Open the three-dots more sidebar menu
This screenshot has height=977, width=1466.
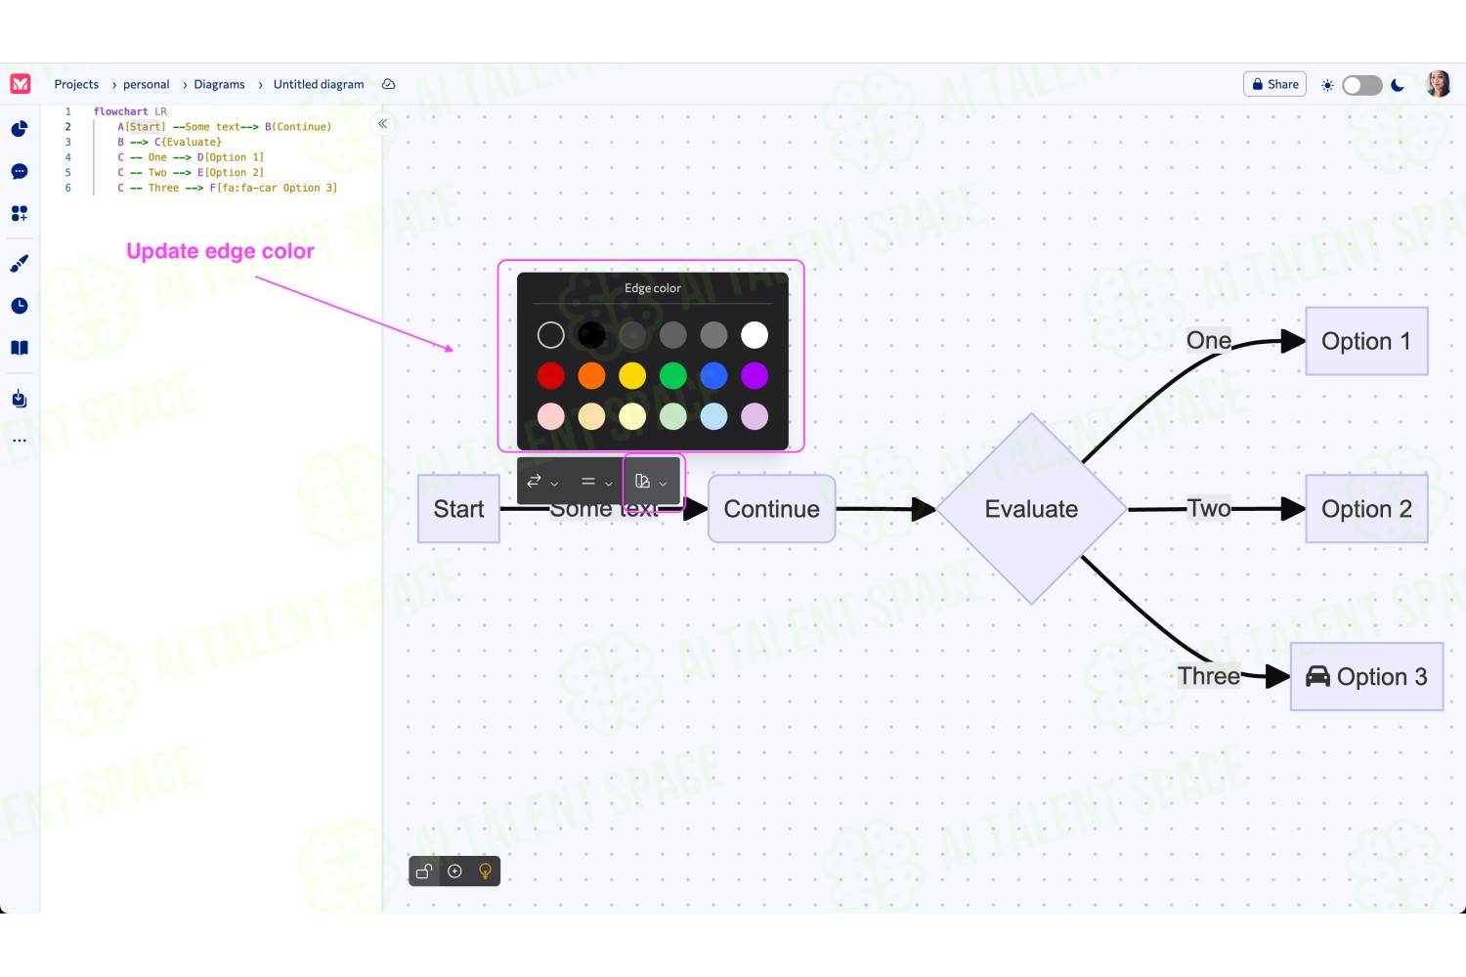[x=20, y=441]
